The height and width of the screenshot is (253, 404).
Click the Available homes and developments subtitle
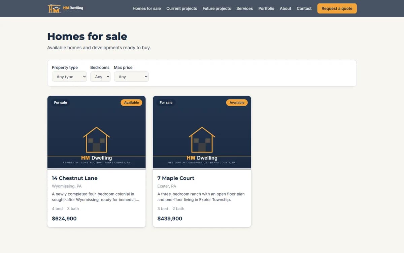(99, 48)
